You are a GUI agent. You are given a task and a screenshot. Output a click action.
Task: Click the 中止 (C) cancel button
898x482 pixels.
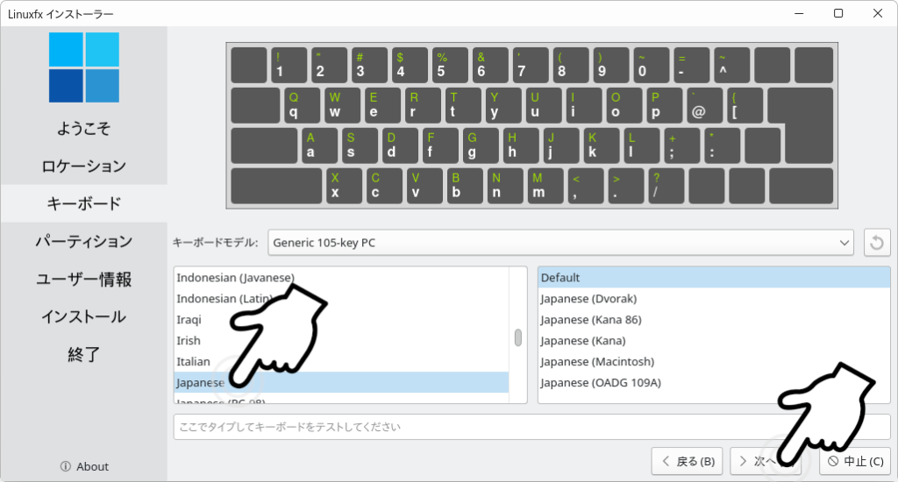(855, 461)
